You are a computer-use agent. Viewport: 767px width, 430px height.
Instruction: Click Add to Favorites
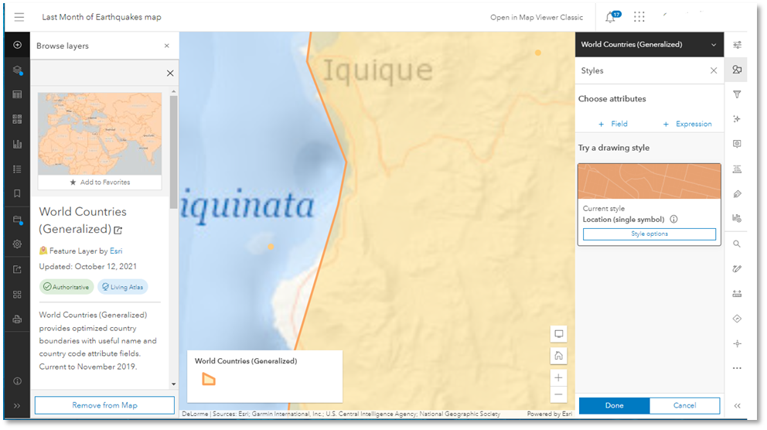[x=100, y=182]
